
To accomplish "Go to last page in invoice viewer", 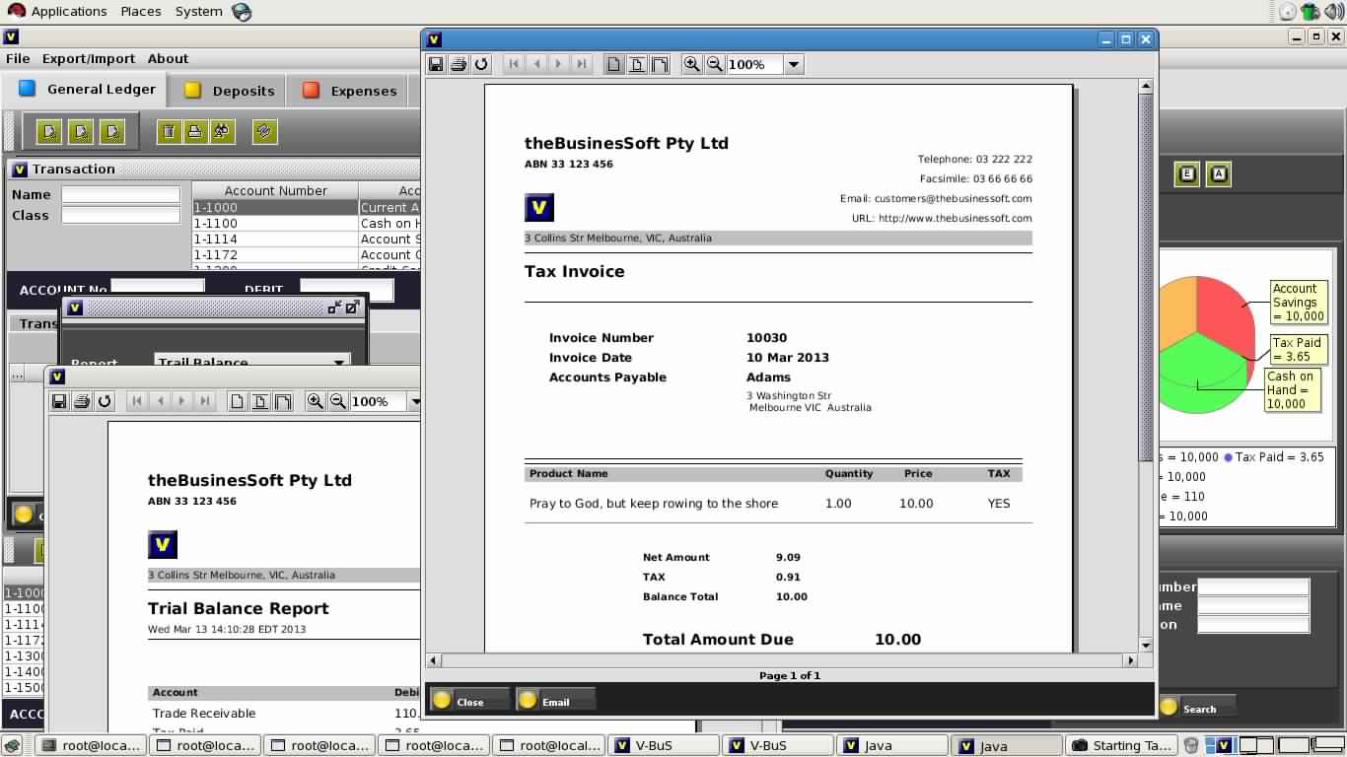I will [581, 64].
